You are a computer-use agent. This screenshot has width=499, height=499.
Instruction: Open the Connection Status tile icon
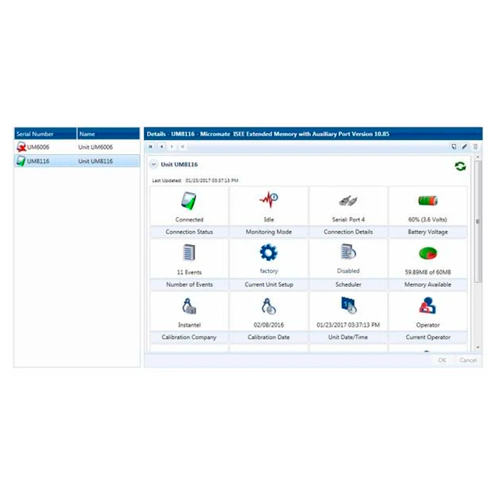pos(189,201)
